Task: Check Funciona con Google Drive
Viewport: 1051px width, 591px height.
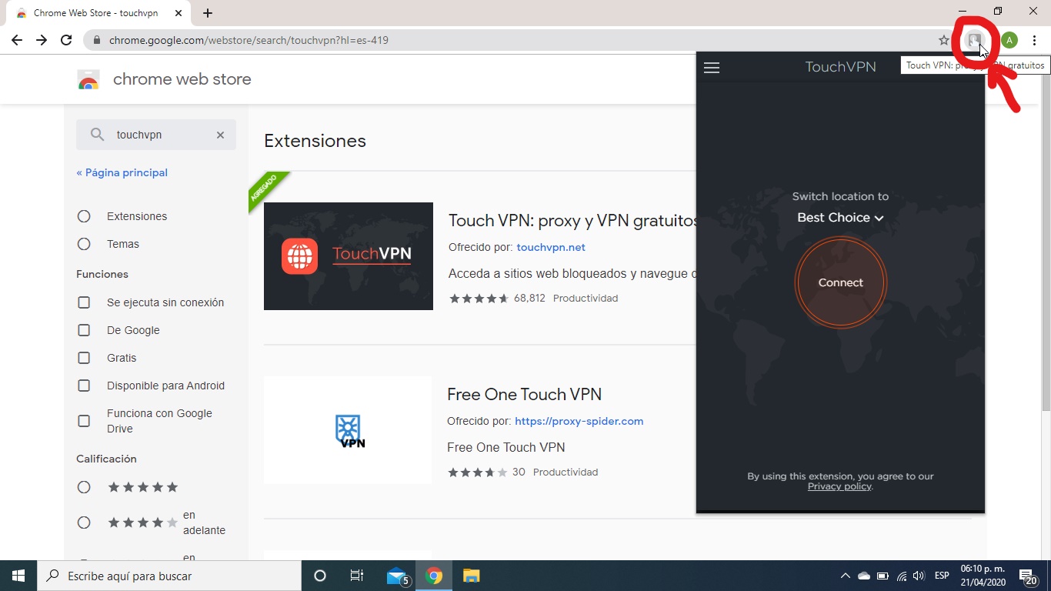Action: (84, 421)
